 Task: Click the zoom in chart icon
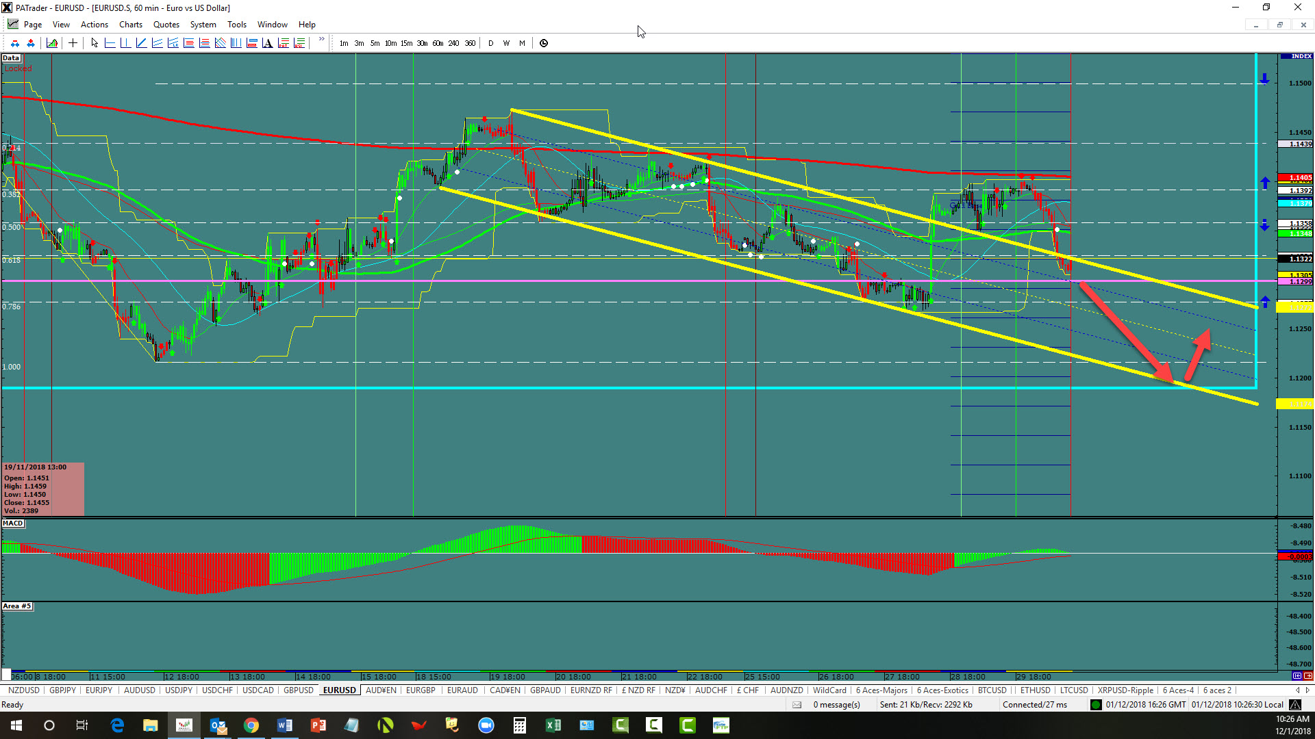(30, 43)
